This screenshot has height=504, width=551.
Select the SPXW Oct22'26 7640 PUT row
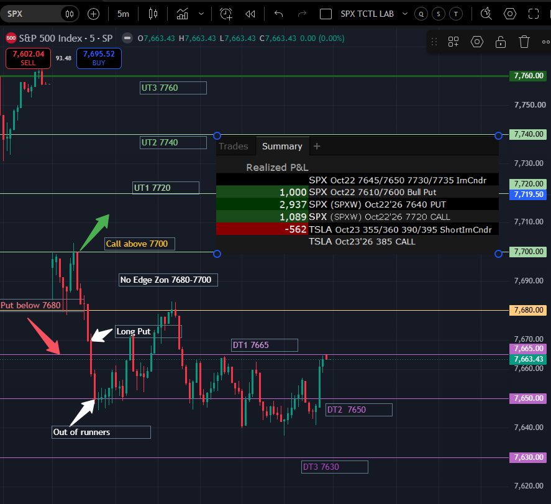tap(357, 204)
